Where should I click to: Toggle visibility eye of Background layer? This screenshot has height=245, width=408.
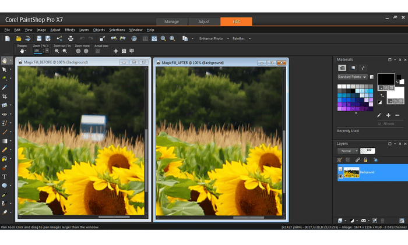[x=340, y=176]
